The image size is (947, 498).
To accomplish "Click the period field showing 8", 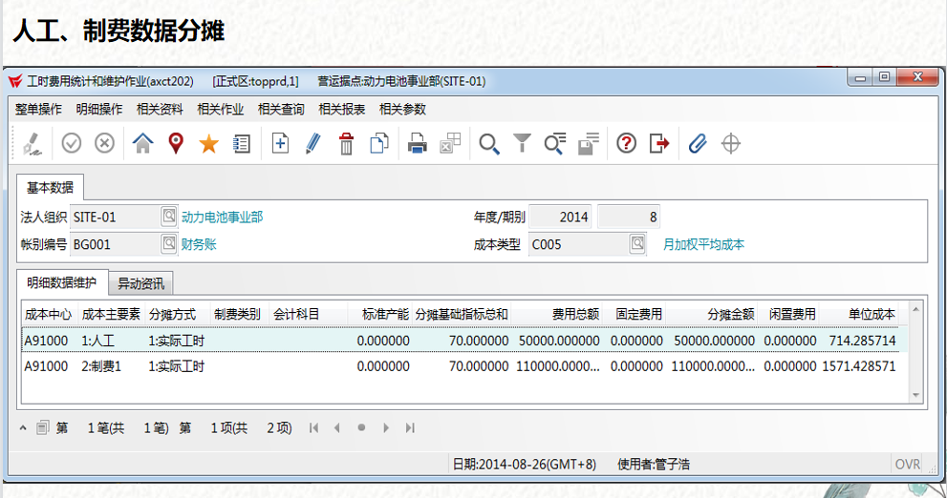I will pos(630,218).
